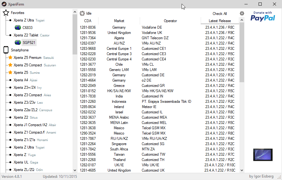
Task: Select Telcel GSM MX row 1281-3638
Action: pos(159,128)
